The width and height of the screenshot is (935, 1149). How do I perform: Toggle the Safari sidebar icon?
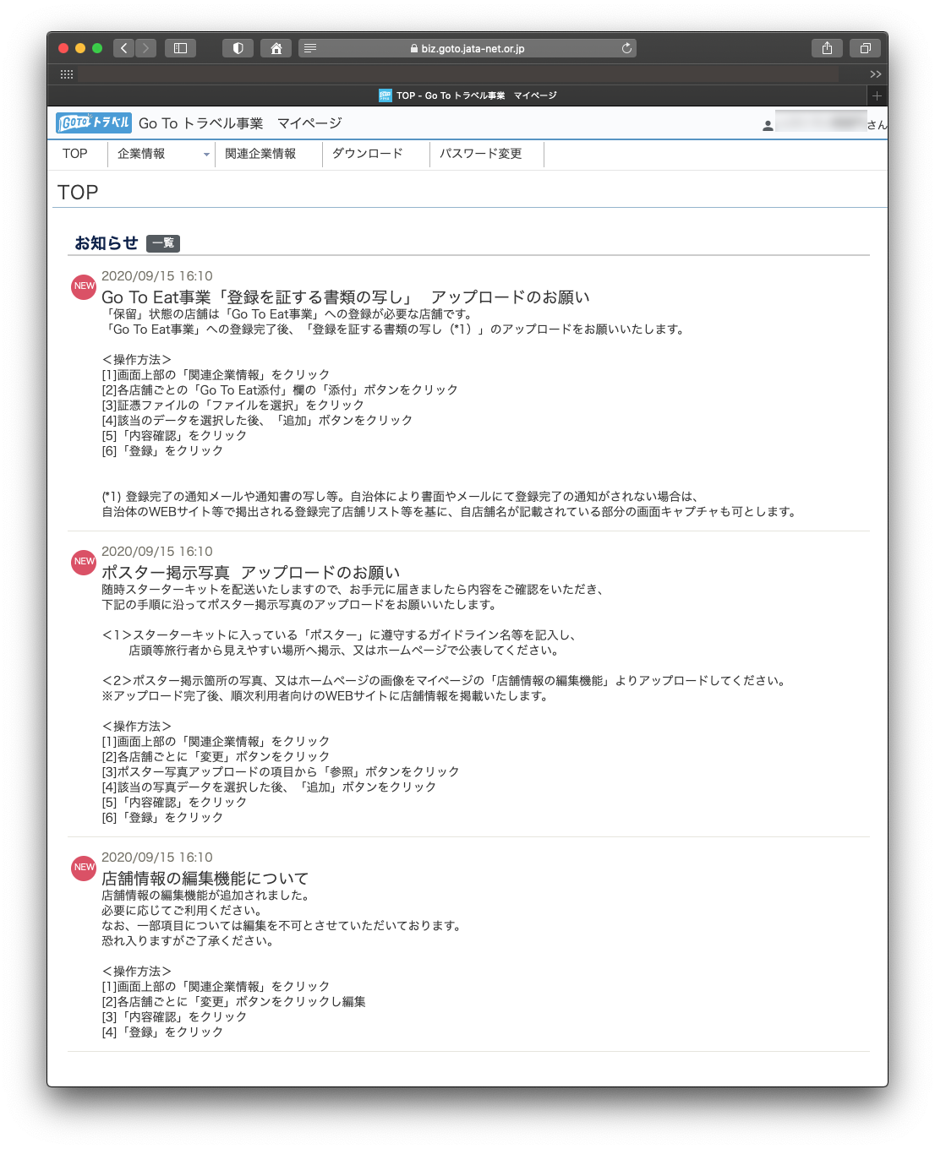(180, 48)
